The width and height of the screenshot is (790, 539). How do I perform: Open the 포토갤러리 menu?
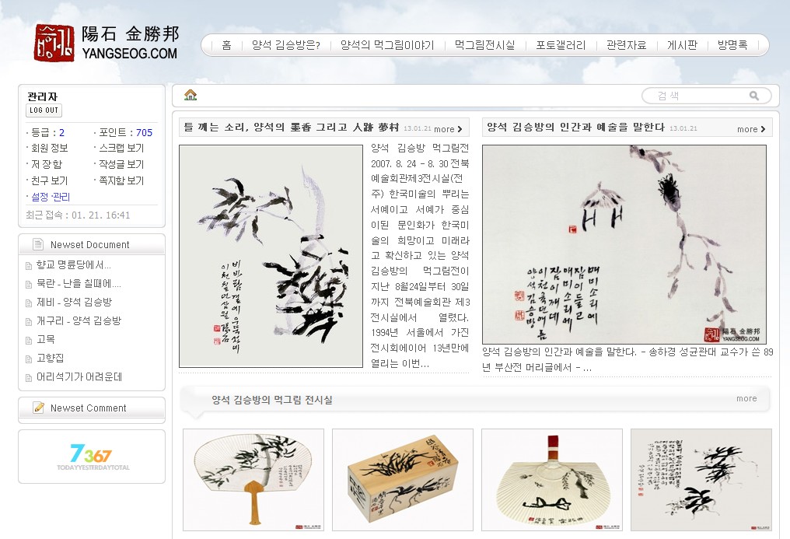coord(561,45)
